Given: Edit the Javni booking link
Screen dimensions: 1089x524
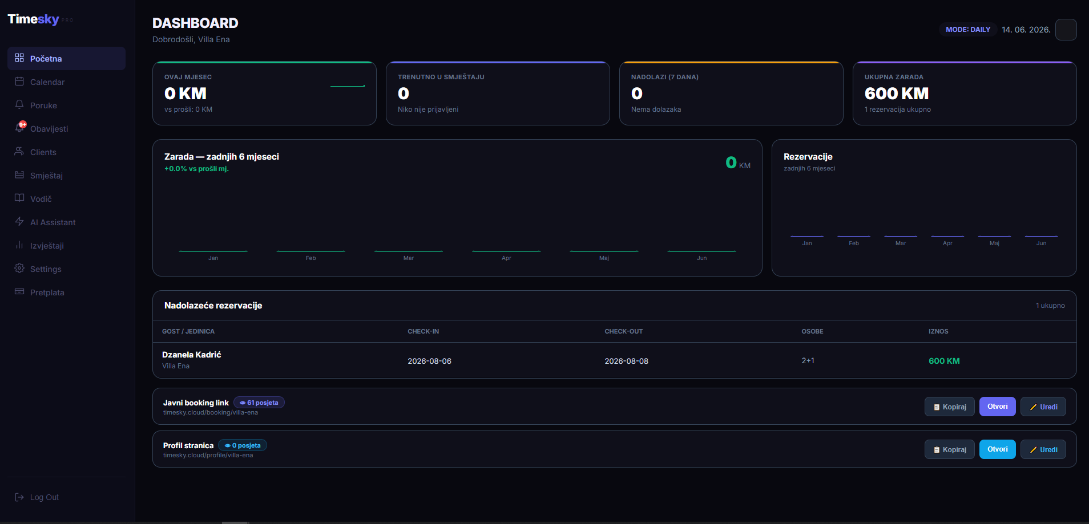Looking at the screenshot, I should pyautogui.click(x=1043, y=407).
